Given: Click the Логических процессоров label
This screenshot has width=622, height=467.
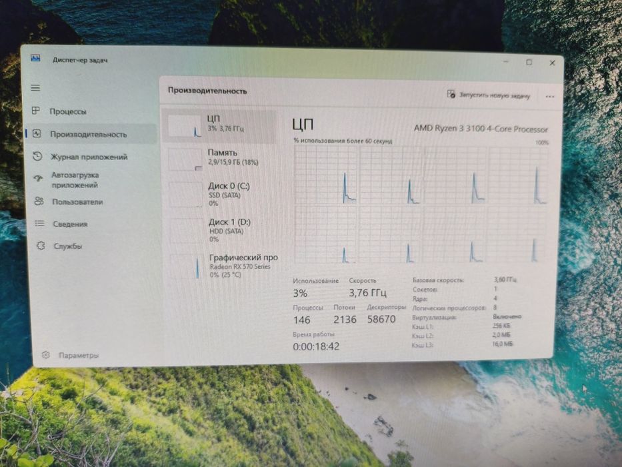Looking at the screenshot, I should 449,308.
